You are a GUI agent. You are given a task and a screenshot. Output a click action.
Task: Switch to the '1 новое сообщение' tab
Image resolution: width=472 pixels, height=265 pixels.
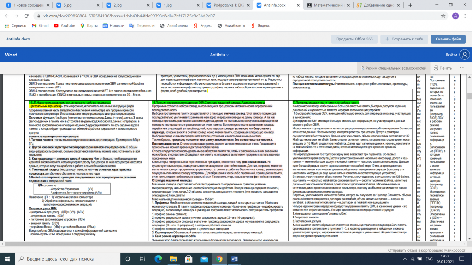tap(27, 5)
